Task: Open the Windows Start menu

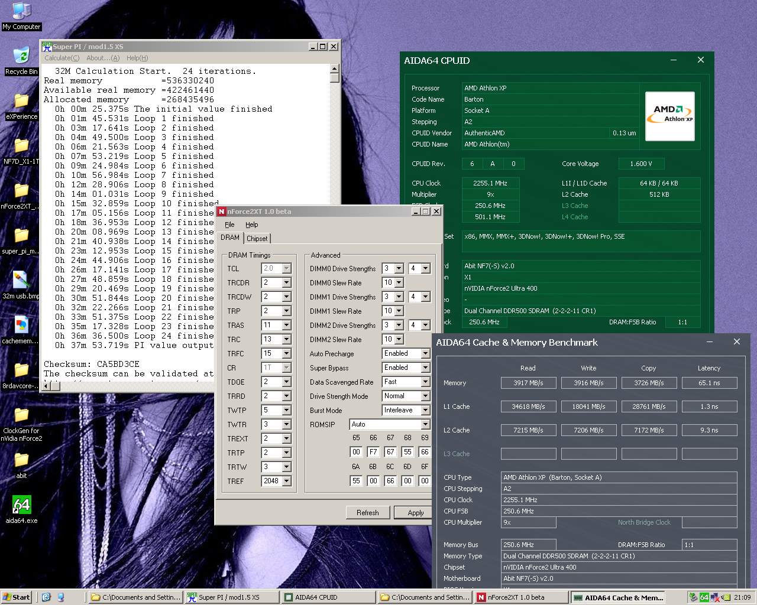Action: tap(17, 597)
